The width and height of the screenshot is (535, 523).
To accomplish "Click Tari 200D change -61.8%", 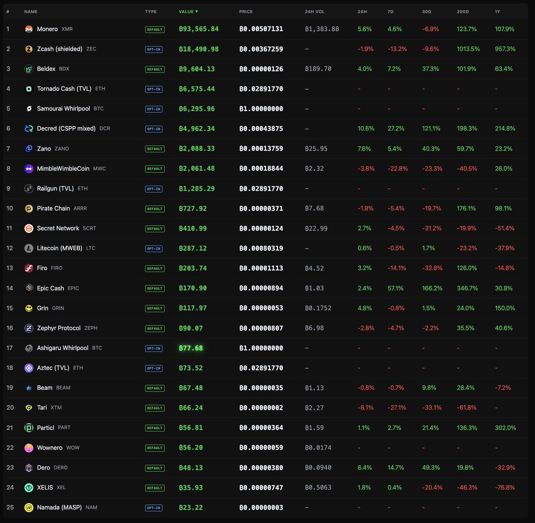I will pos(467,408).
